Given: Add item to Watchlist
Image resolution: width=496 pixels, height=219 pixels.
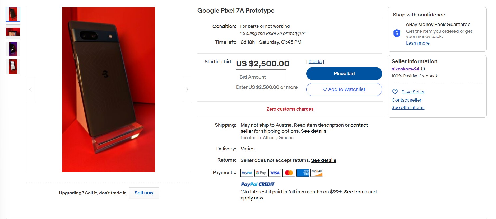Looking at the screenshot, I should 344,89.
